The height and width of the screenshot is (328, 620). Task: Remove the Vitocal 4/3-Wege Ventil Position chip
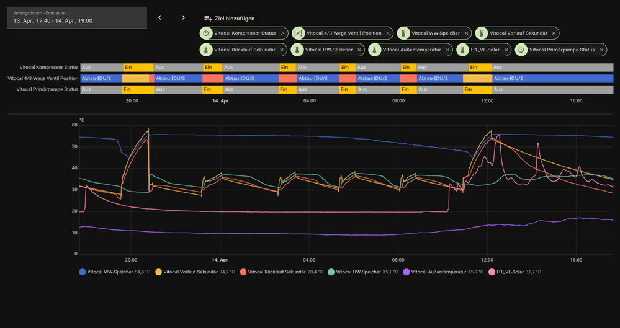click(388, 33)
